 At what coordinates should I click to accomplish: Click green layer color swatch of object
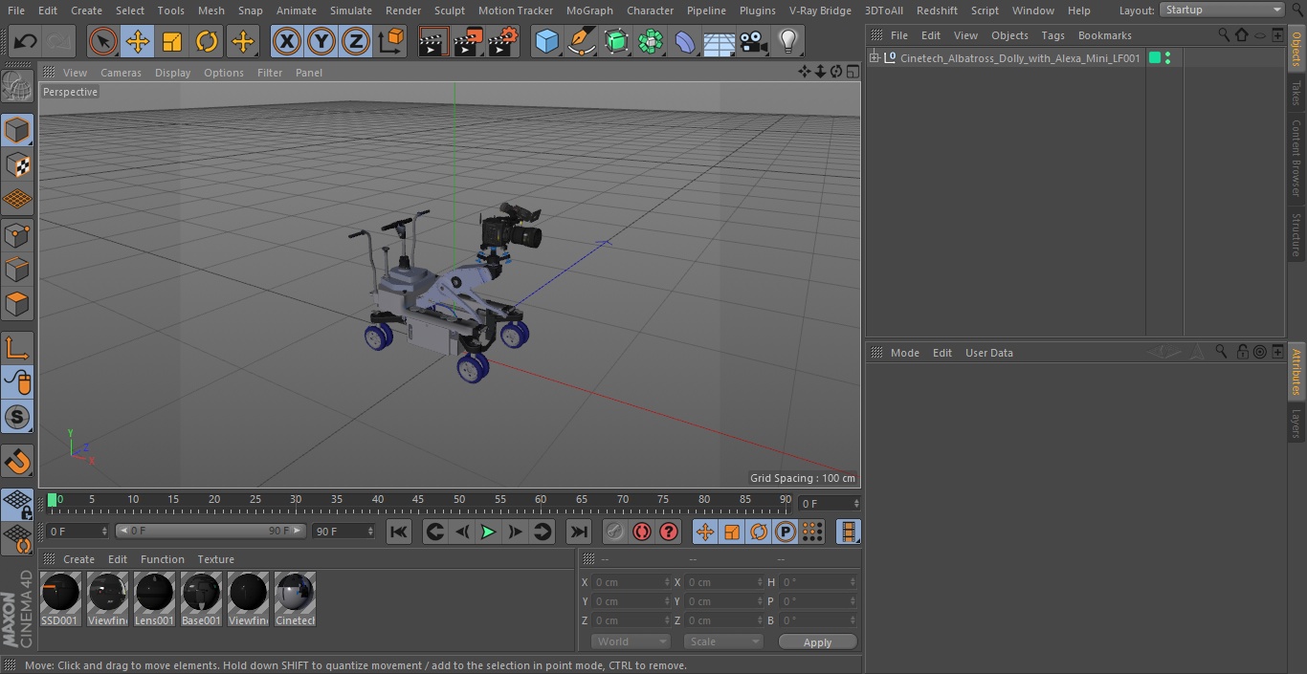(1155, 58)
